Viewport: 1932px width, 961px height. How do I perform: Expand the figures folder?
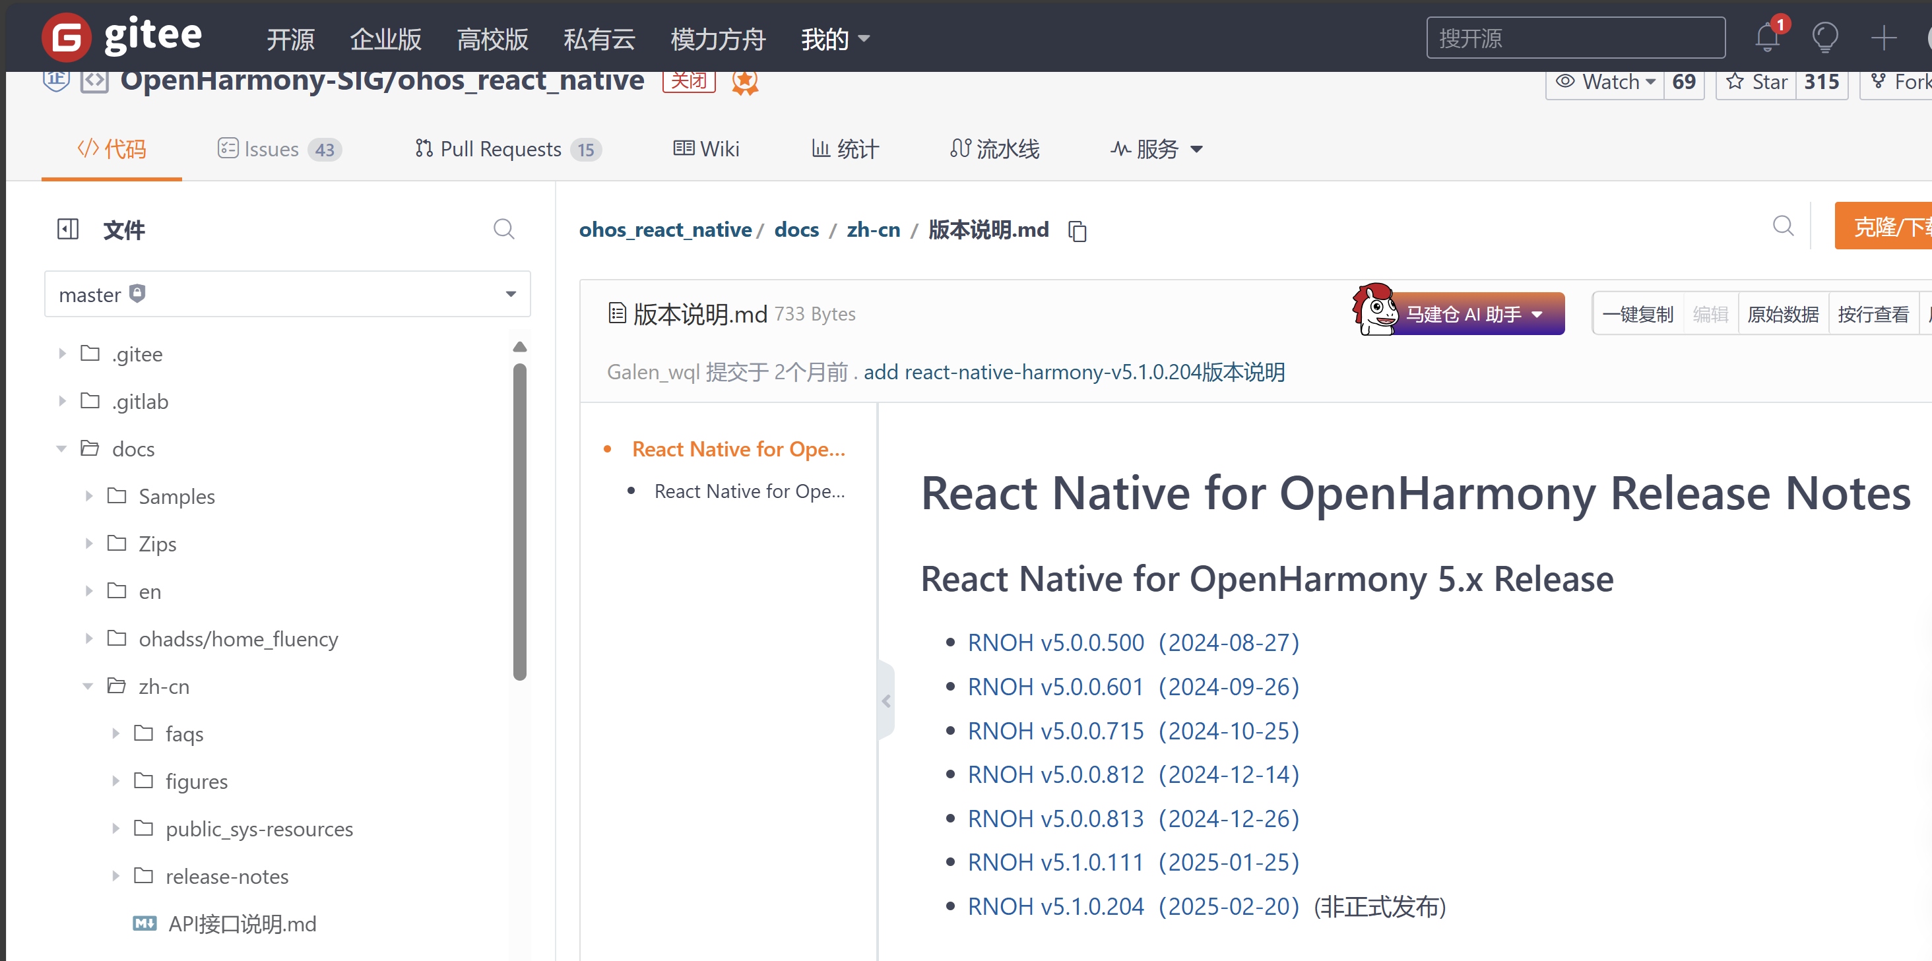coord(115,781)
